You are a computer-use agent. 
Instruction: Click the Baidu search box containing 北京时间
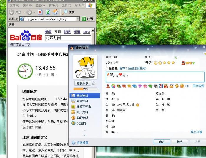68,38
